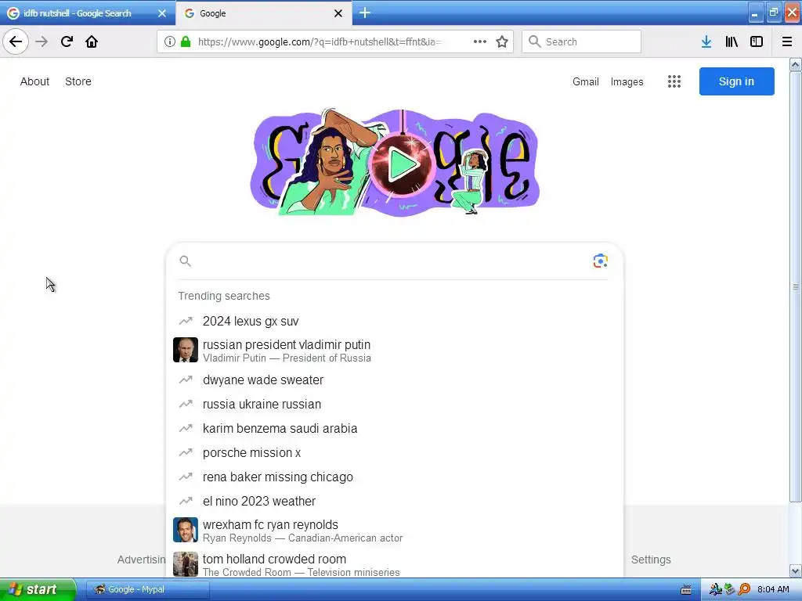Show site information icon in address bar
Screen dimensions: 802x601
pyautogui.click(x=169, y=41)
